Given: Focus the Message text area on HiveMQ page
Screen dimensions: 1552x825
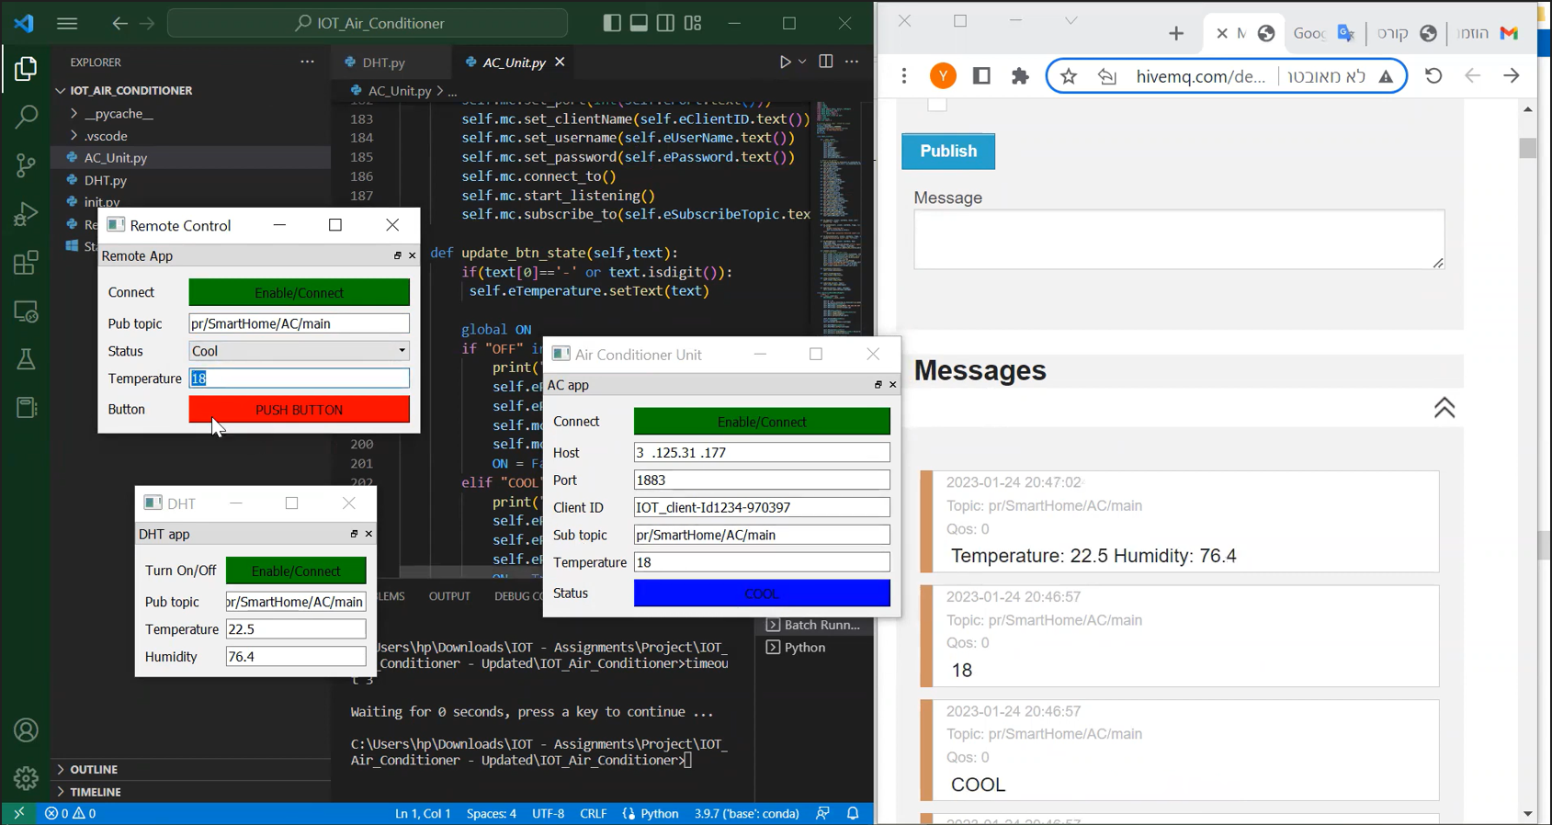Looking at the screenshot, I should pyautogui.click(x=1179, y=240).
